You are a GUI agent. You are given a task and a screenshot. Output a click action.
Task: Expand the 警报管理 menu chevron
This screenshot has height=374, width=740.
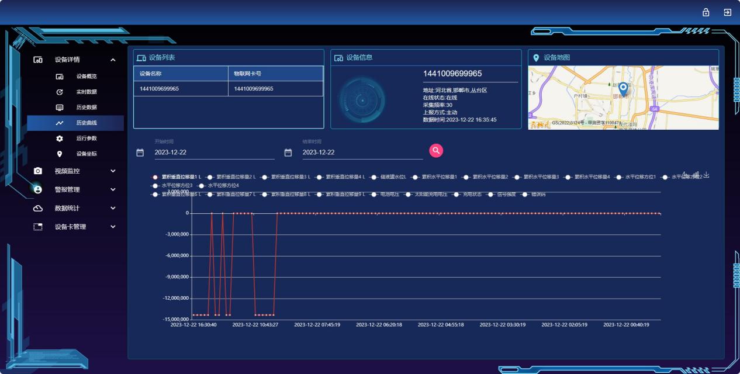113,190
